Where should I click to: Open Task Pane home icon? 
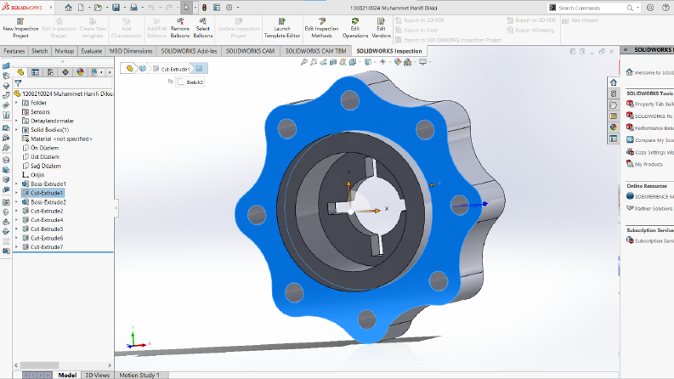[614, 82]
